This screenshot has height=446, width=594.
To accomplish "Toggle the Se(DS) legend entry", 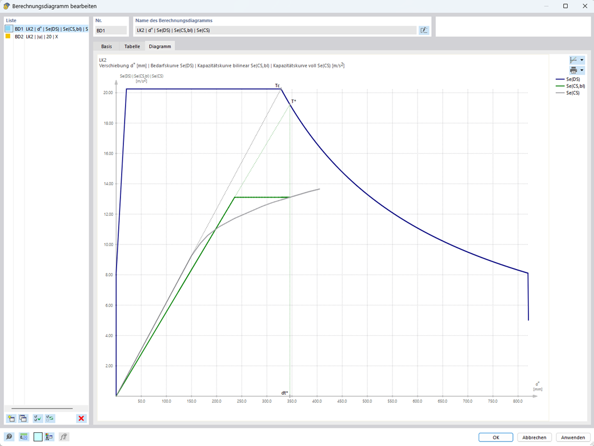I will (x=568, y=79).
